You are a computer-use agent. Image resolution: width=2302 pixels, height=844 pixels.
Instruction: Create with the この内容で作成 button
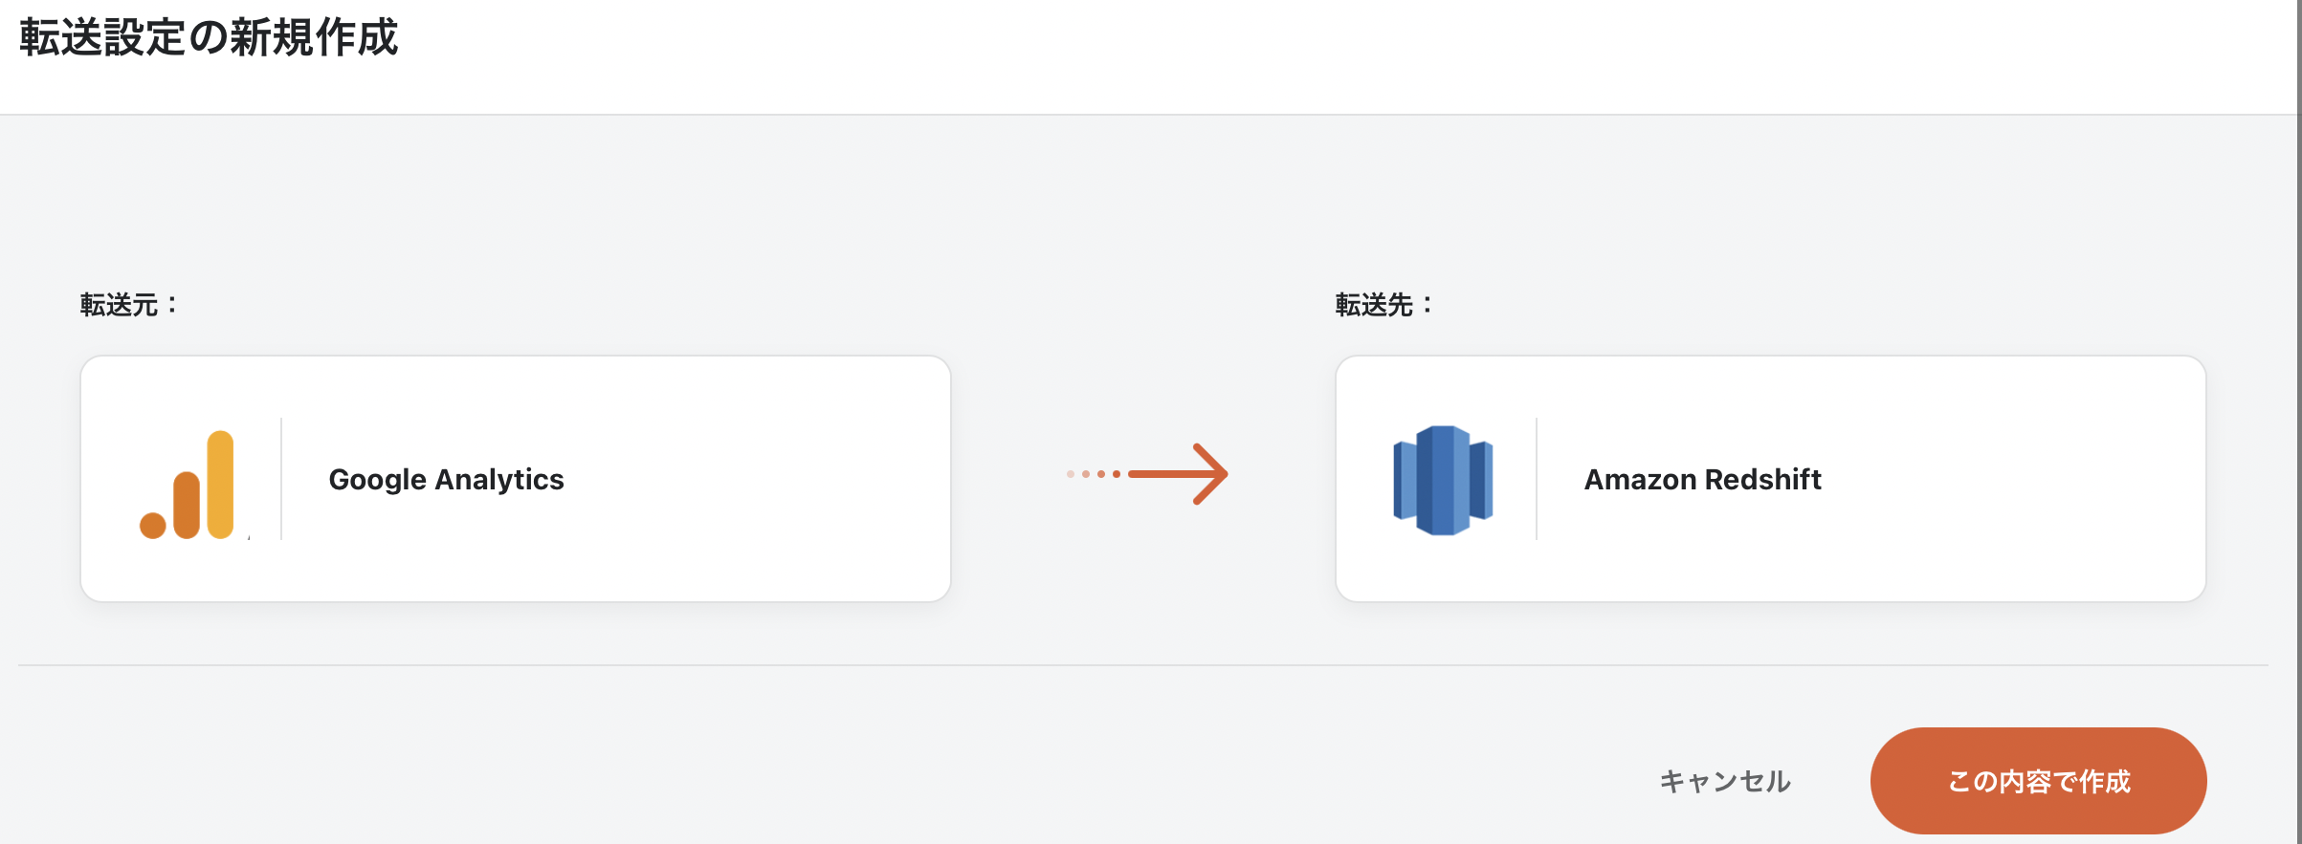click(x=2038, y=781)
